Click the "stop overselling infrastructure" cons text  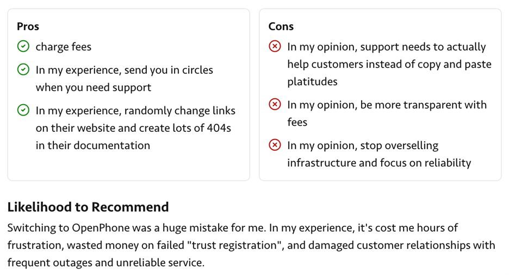point(379,154)
